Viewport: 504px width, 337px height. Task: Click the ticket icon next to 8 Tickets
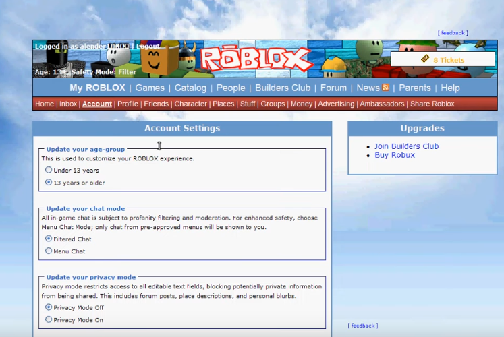pos(425,59)
